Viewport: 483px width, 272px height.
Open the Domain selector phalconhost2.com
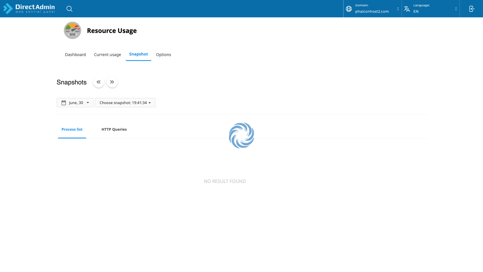[372, 9]
